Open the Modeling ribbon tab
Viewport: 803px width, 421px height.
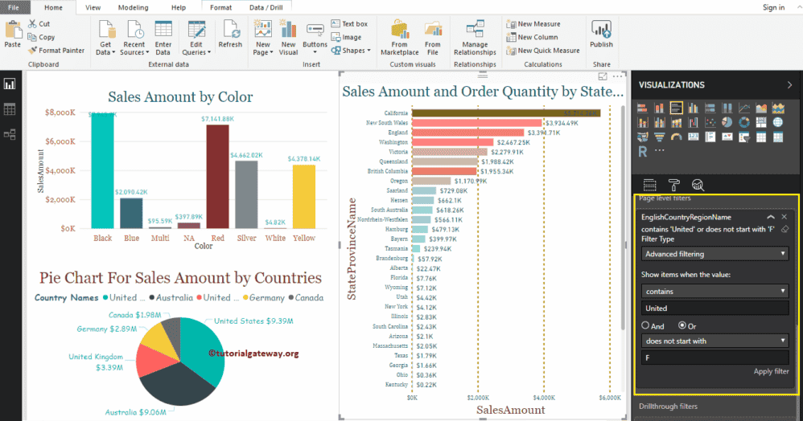click(133, 7)
